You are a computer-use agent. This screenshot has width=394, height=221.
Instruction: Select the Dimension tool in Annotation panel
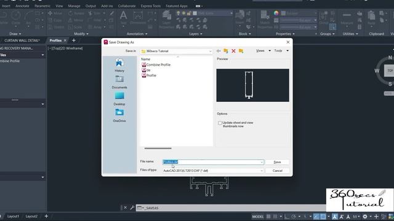(138, 18)
